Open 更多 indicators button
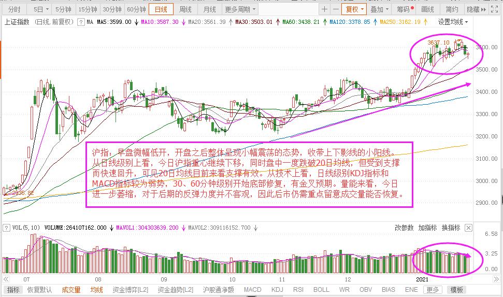503x297 pixels. (433, 290)
